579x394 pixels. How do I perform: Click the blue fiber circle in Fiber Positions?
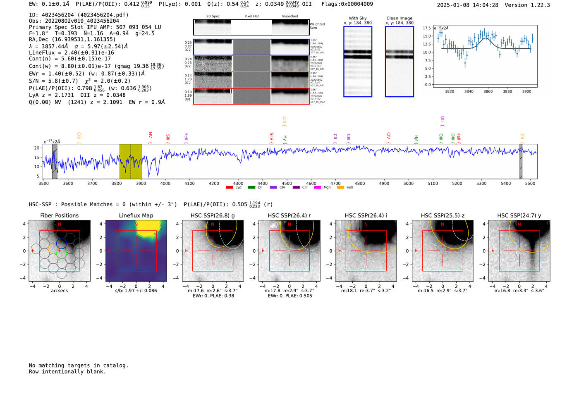61,243
